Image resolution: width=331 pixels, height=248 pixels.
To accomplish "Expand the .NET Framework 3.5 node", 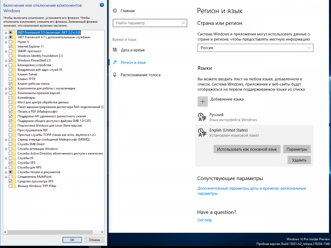I will point(6,33).
